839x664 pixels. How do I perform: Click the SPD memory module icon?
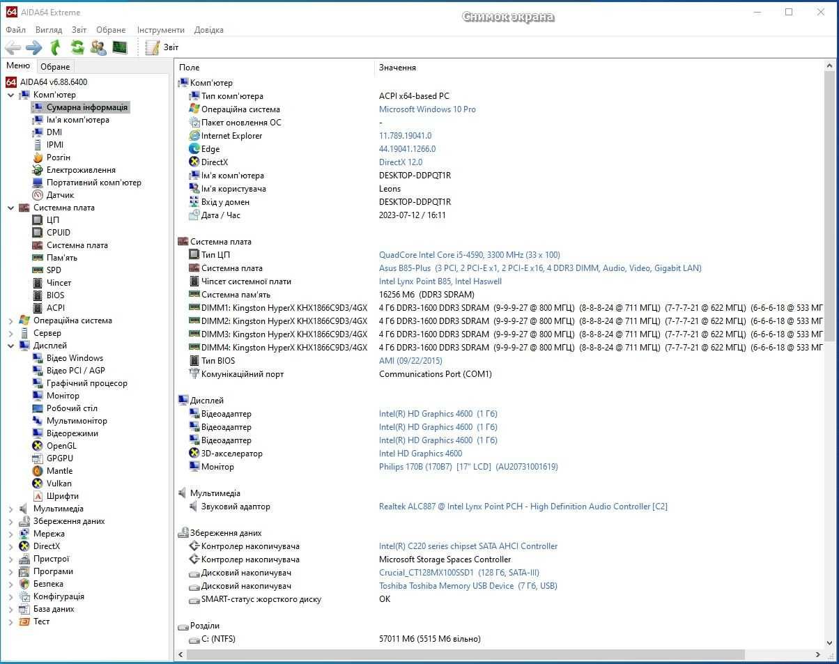(38, 270)
